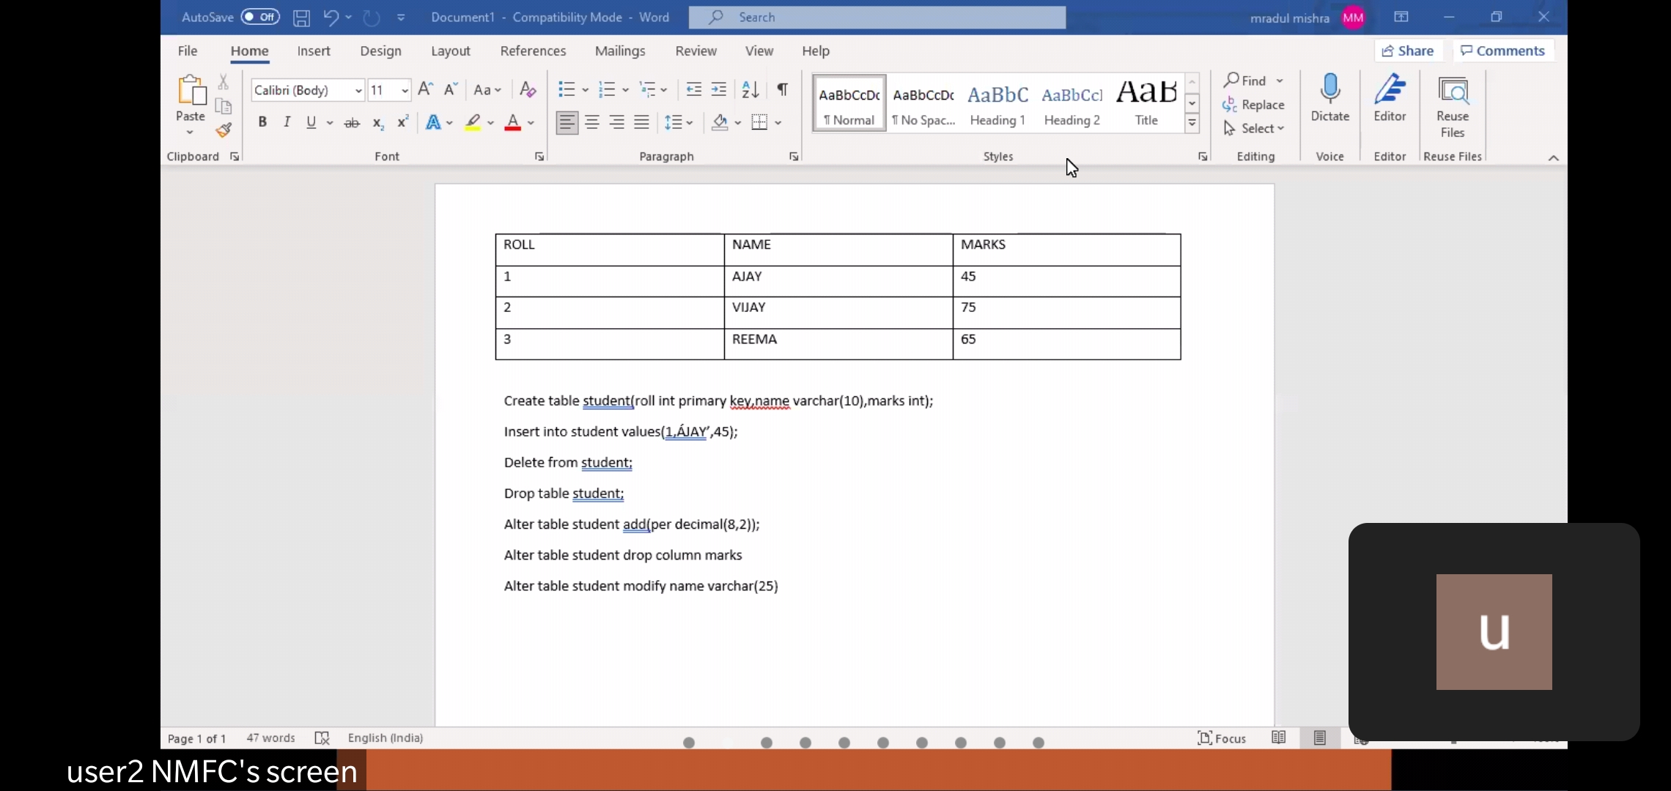Image resolution: width=1671 pixels, height=791 pixels.
Task: Switch to the Layout tab
Action: coord(450,51)
